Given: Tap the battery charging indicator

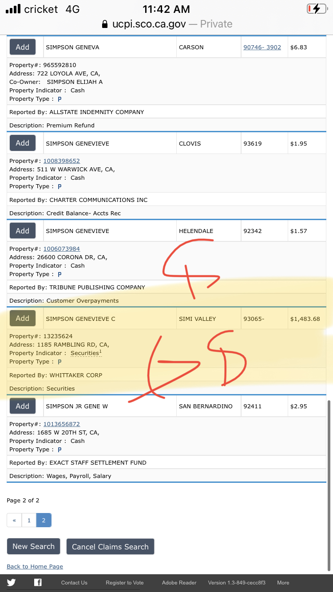Looking at the screenshot, I should pos(317,9).
